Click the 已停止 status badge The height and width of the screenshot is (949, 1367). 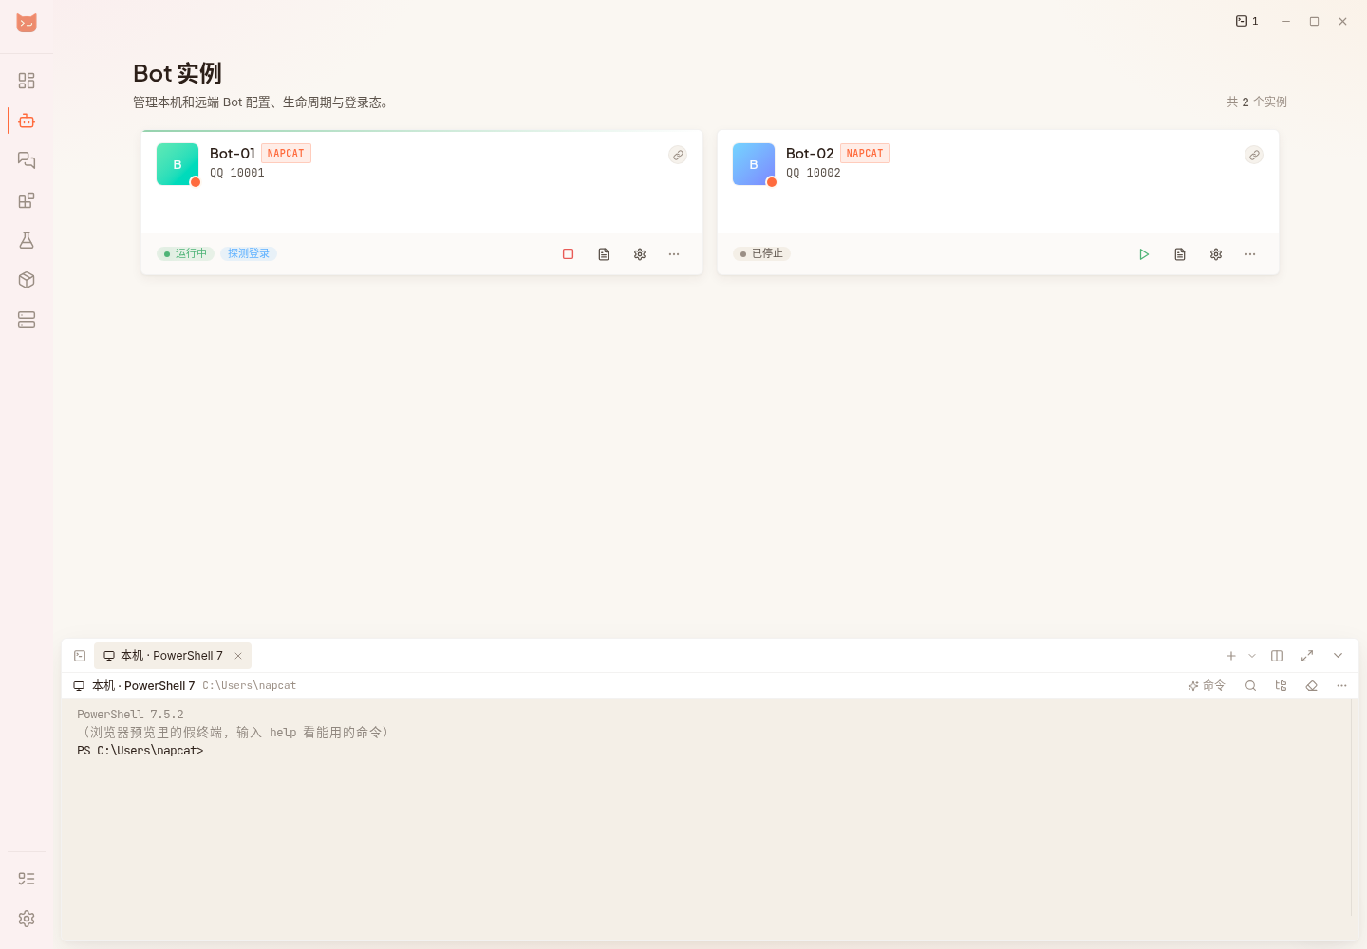coord(761,253)
